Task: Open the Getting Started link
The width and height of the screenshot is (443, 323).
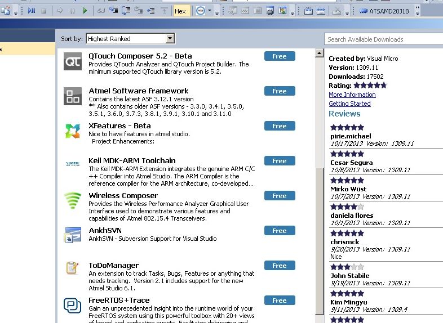Action: click(x=349, y=104)
